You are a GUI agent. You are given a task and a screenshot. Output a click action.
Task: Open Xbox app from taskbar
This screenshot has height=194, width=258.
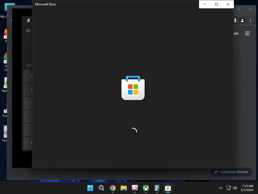click(x=146, y=188)
